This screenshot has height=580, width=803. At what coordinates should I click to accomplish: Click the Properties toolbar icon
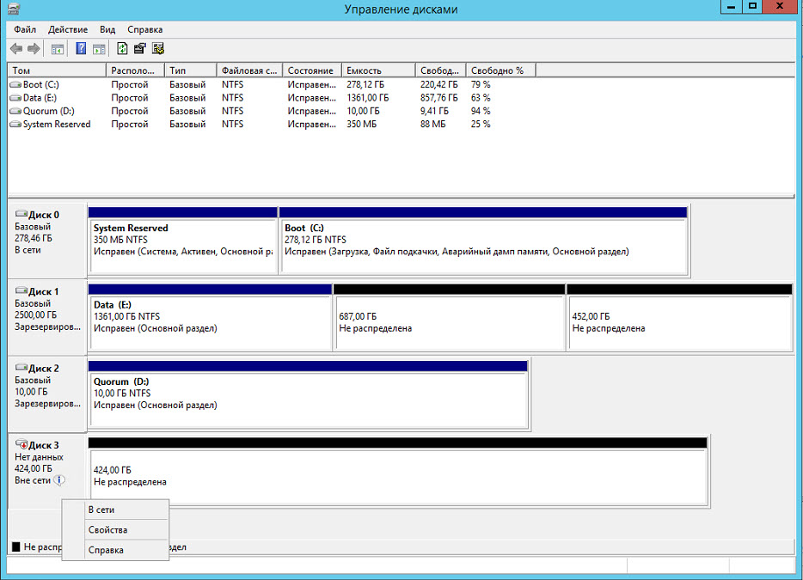pyautogui.click(x=139, y=49)
